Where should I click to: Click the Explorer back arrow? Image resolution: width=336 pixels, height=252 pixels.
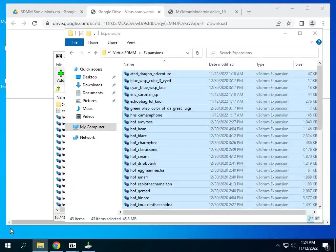(x=72, y=53)
